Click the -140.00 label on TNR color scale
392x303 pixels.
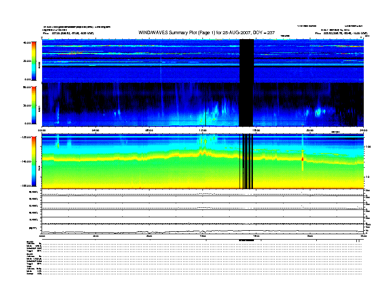tap(26, 161)
